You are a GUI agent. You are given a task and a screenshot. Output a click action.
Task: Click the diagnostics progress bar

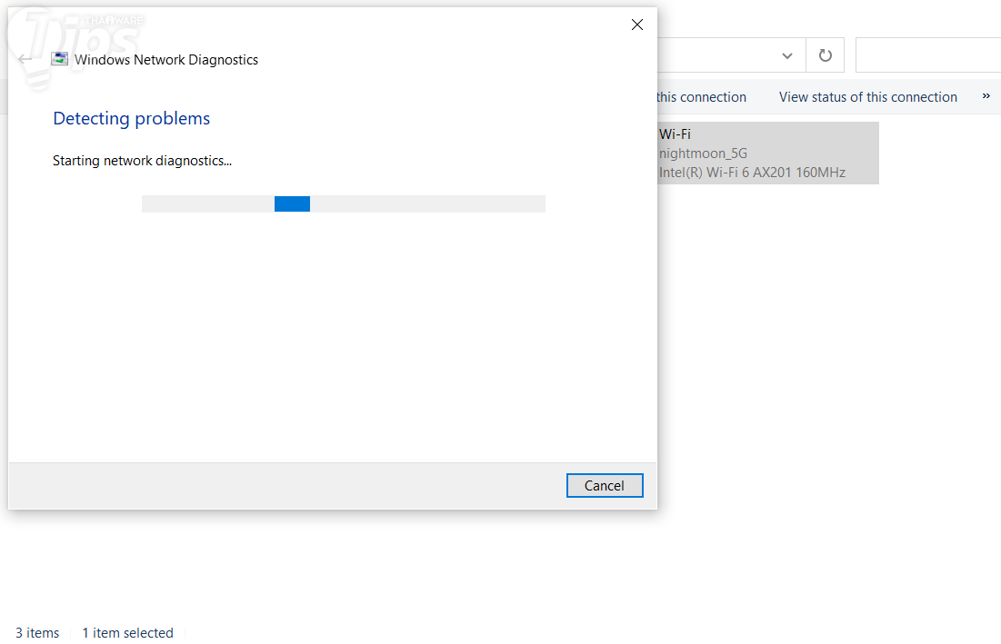coord(344,203)
